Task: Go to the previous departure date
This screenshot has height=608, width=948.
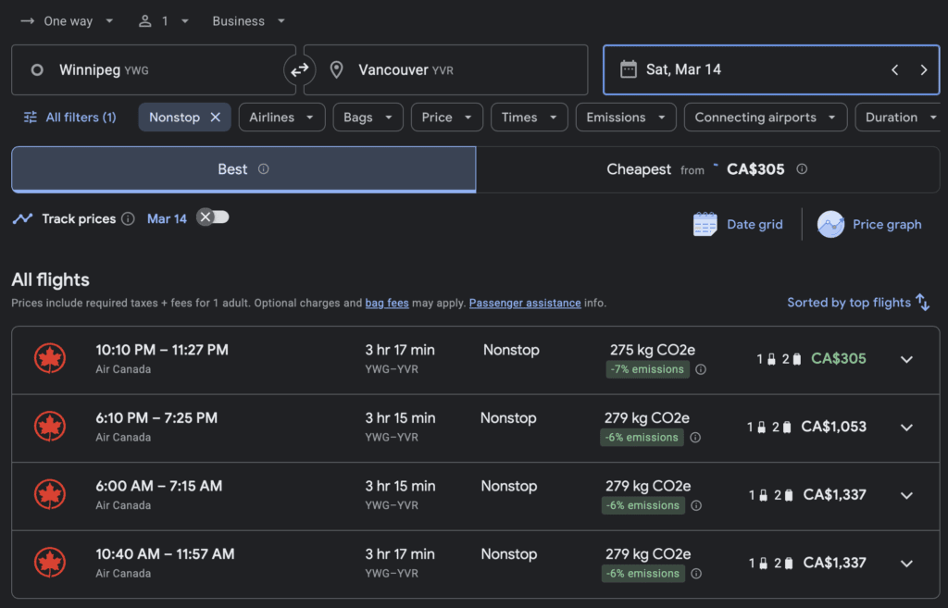Action: pos(894,69)
